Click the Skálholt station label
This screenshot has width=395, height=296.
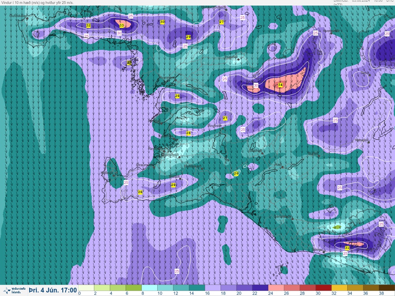tap(256, 151)
